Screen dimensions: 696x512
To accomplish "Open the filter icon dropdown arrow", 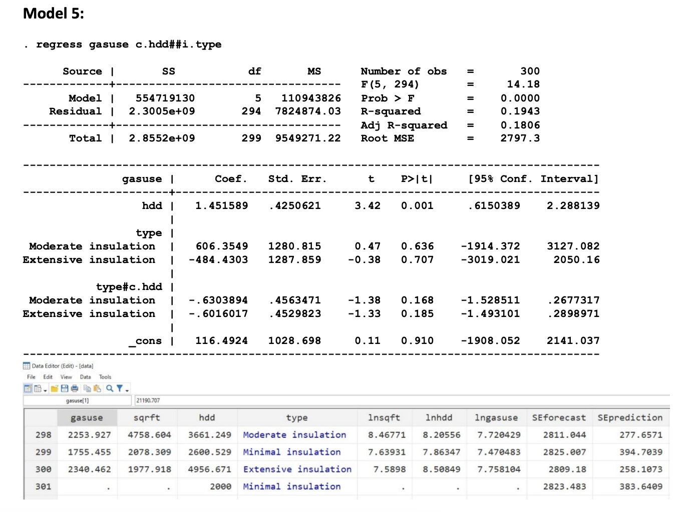I will 127,390.
